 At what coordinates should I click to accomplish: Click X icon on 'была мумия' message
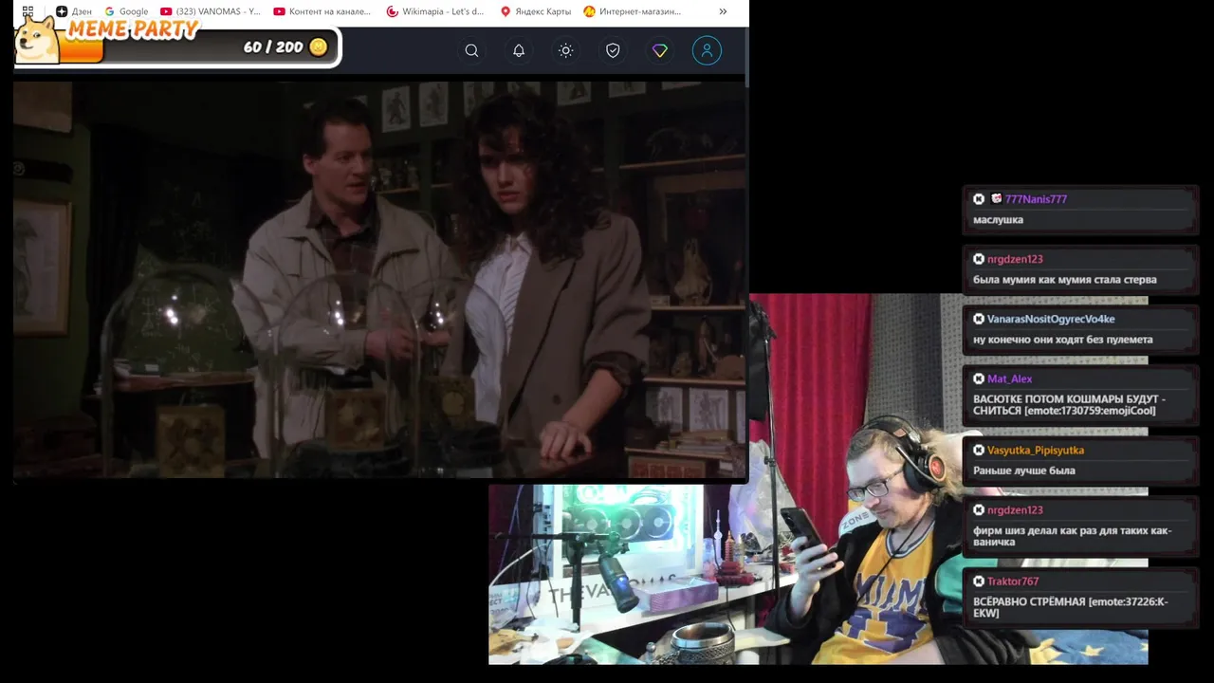click(x=979, y=259)
